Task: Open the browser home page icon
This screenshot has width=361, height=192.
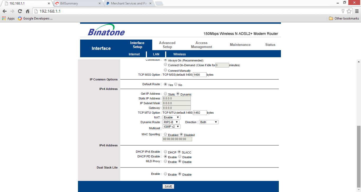Action: (x=27, y=11)
